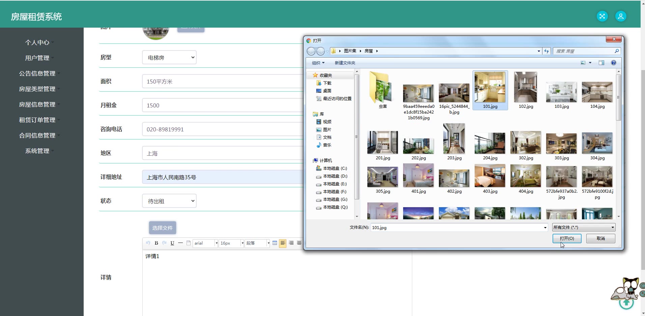Open 房屋信息管理 in the sidebar
Viewport: 645px width, 316px height.
pos(37,104)
